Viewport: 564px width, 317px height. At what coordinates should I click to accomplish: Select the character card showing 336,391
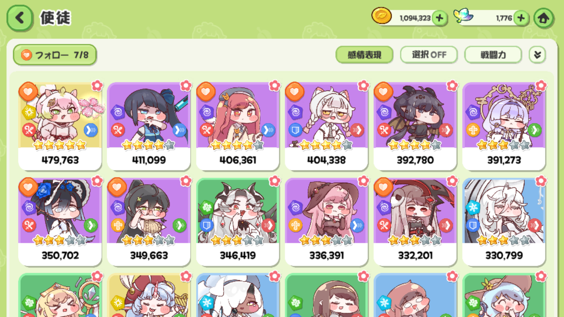click(326, 222)
